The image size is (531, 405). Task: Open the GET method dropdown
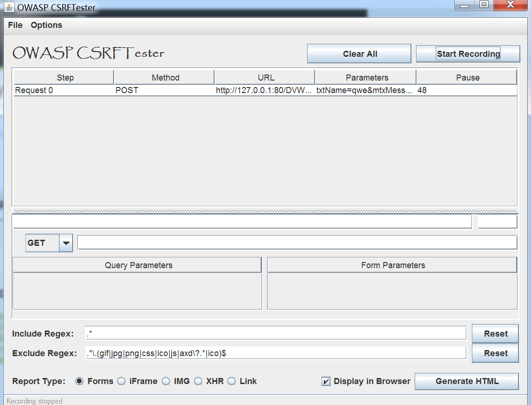click(49, 243)
